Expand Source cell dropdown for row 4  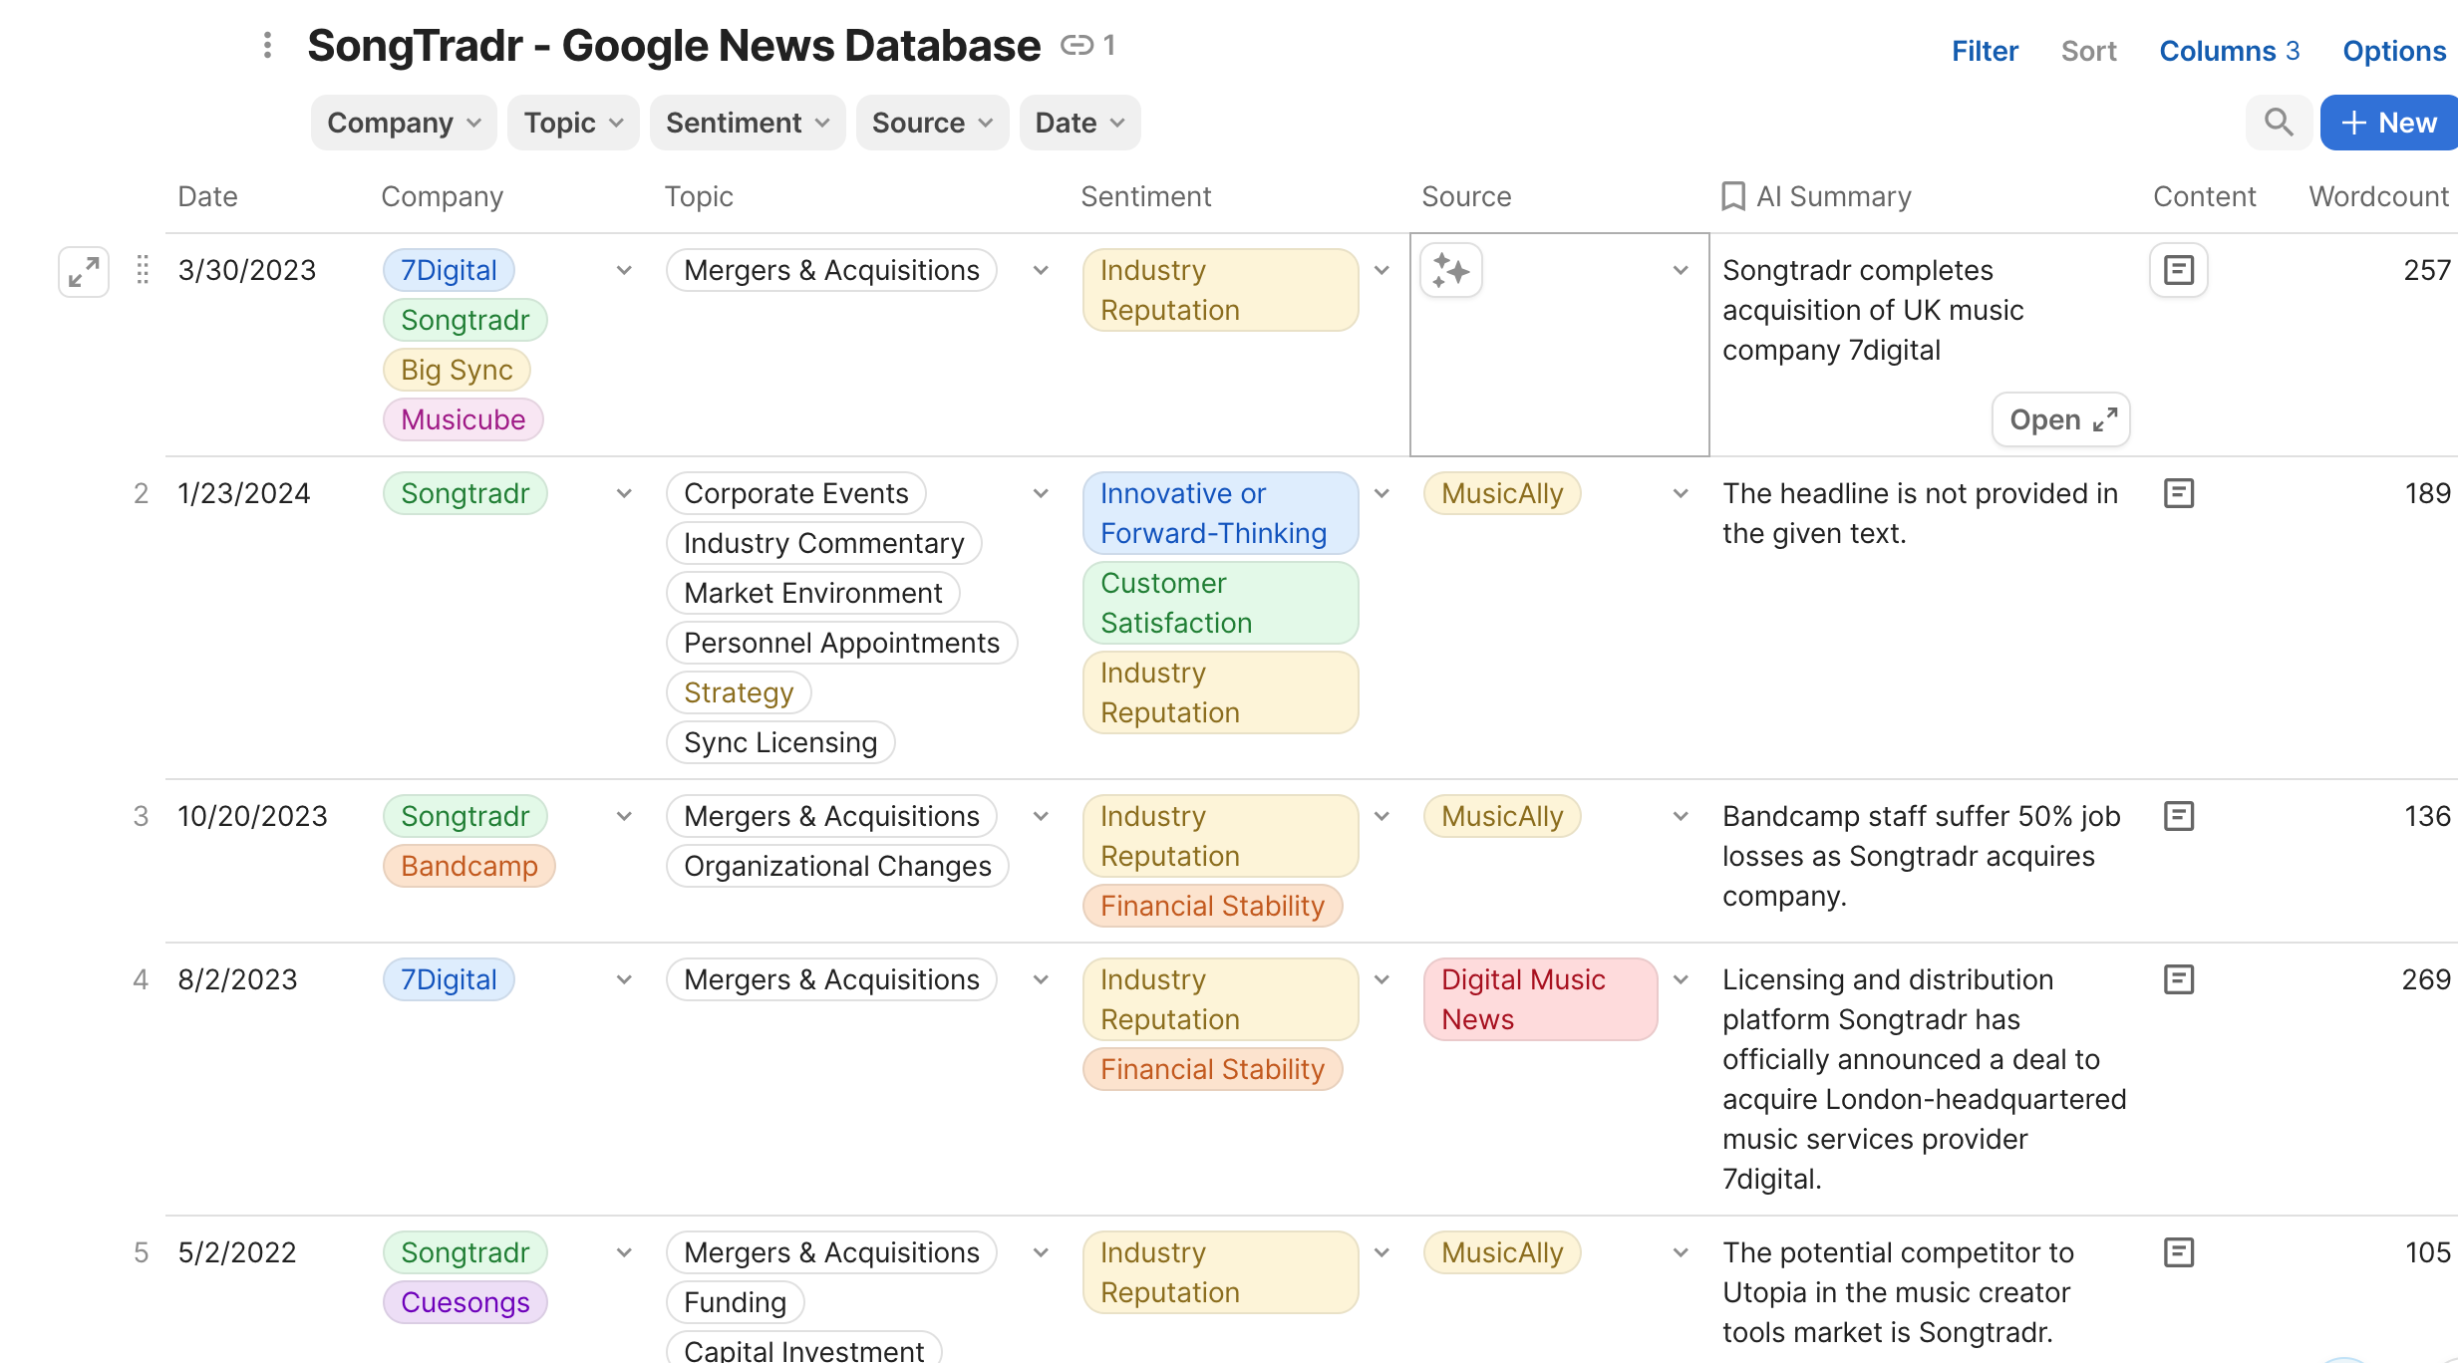pyautogui.click(x=1681, y=979)
